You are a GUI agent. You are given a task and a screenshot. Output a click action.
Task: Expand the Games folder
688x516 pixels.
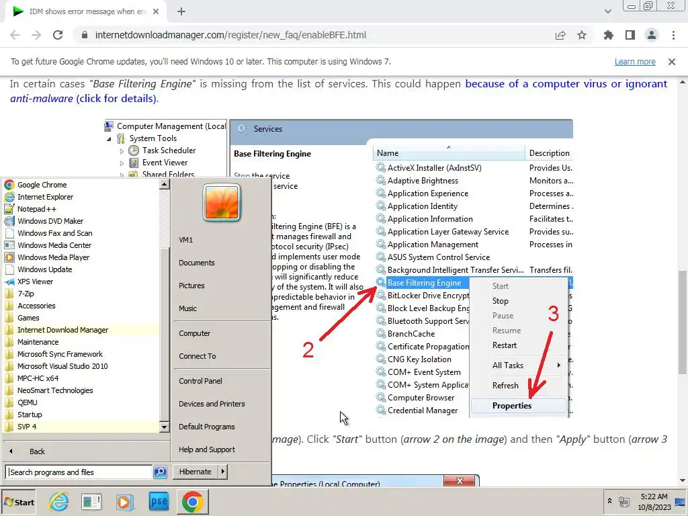coord(28,318)
